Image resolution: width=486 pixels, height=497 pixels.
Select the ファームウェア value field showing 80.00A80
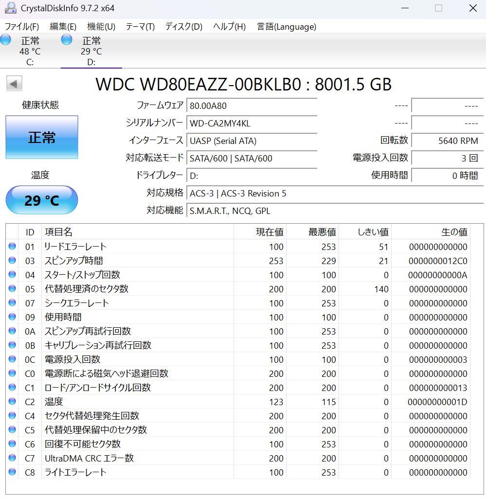[x=252, y=106]
